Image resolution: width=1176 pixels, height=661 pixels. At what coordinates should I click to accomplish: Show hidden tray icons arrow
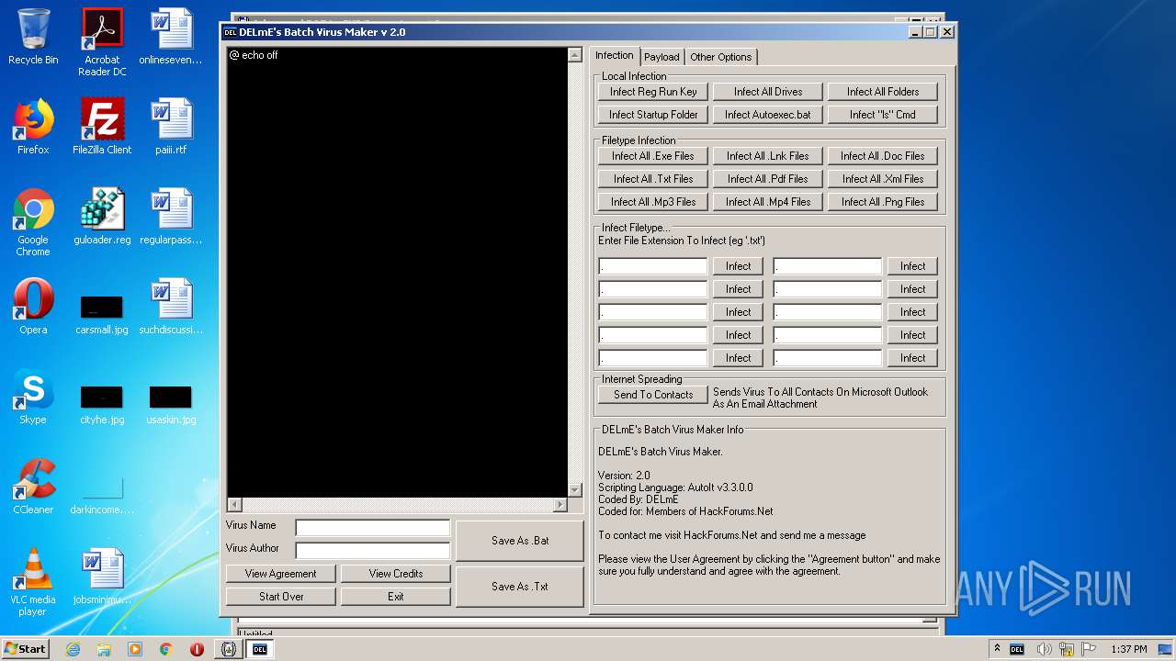pos(997,648)
